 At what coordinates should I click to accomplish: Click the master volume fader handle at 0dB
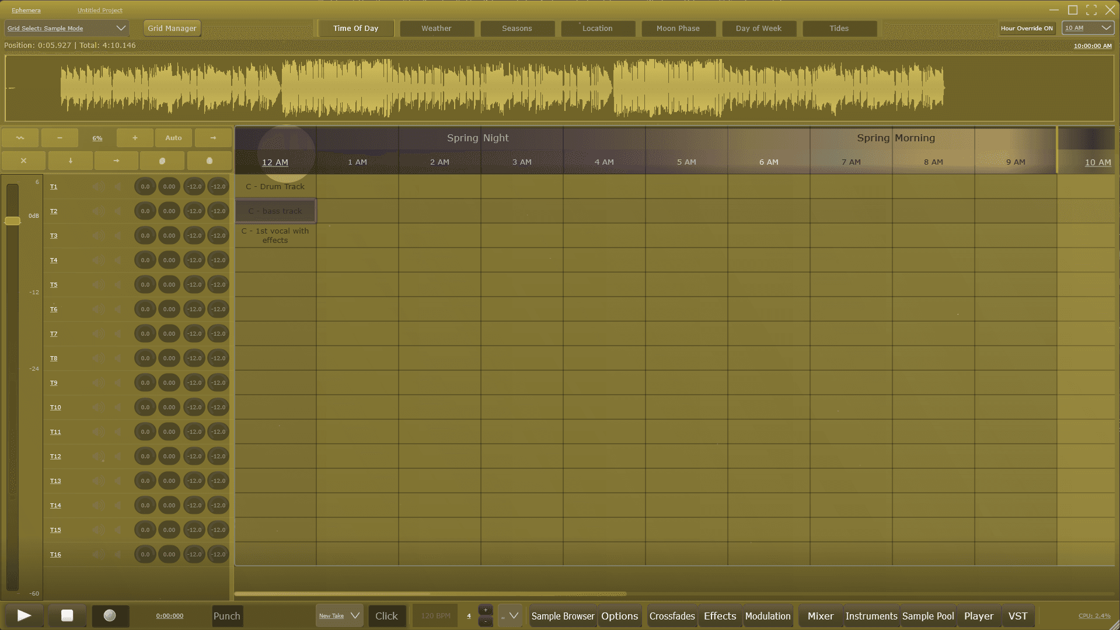tap(12, 221)
